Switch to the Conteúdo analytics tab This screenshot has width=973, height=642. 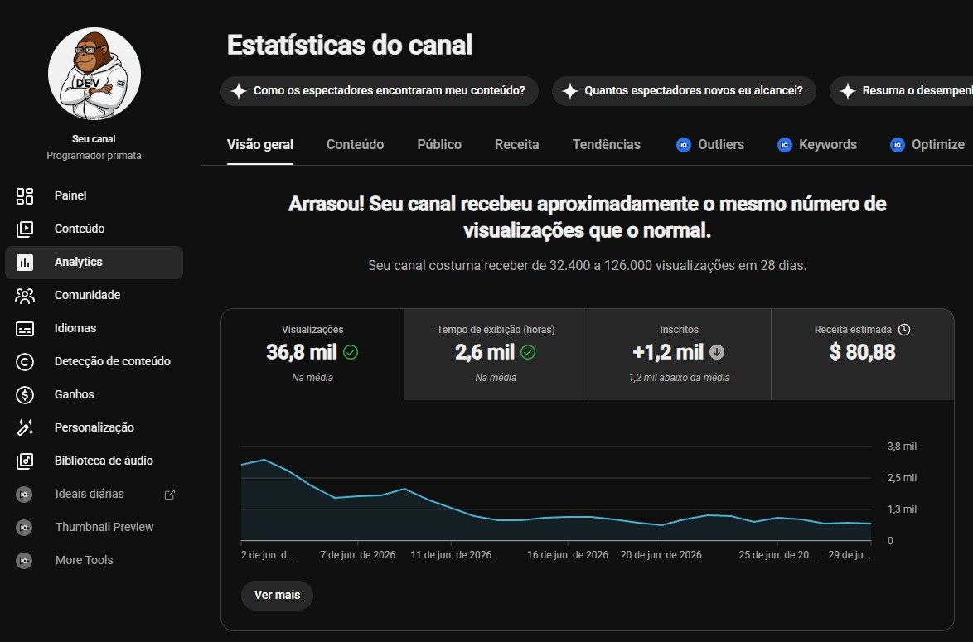click(x=355, y=144)
